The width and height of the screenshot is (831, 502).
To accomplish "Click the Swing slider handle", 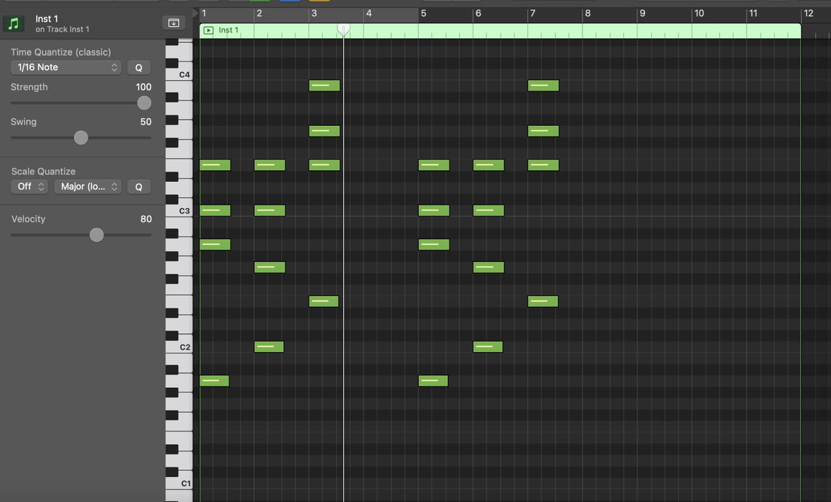I will (x=81, y=138).
